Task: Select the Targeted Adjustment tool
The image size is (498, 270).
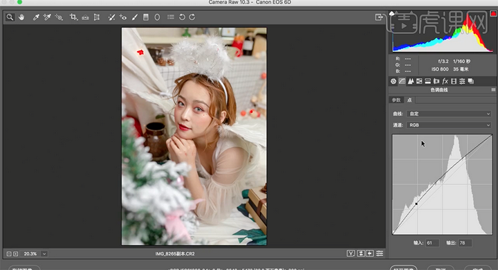Action: [59, 17]
